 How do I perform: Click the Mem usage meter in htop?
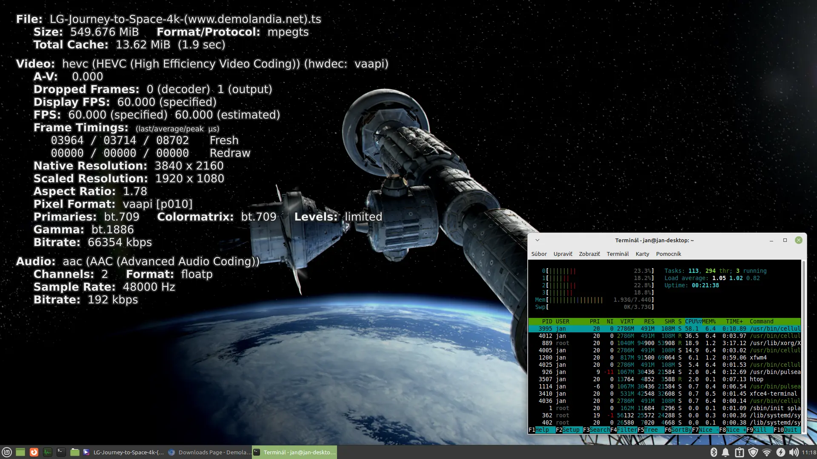click(594, 300)
